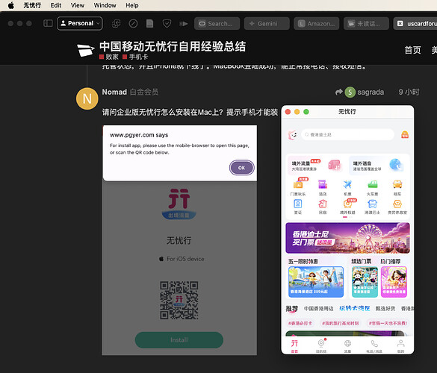
Task: Focus the 香港迪士尼 search field in 无忧行
Action: (x=348, y=135)
